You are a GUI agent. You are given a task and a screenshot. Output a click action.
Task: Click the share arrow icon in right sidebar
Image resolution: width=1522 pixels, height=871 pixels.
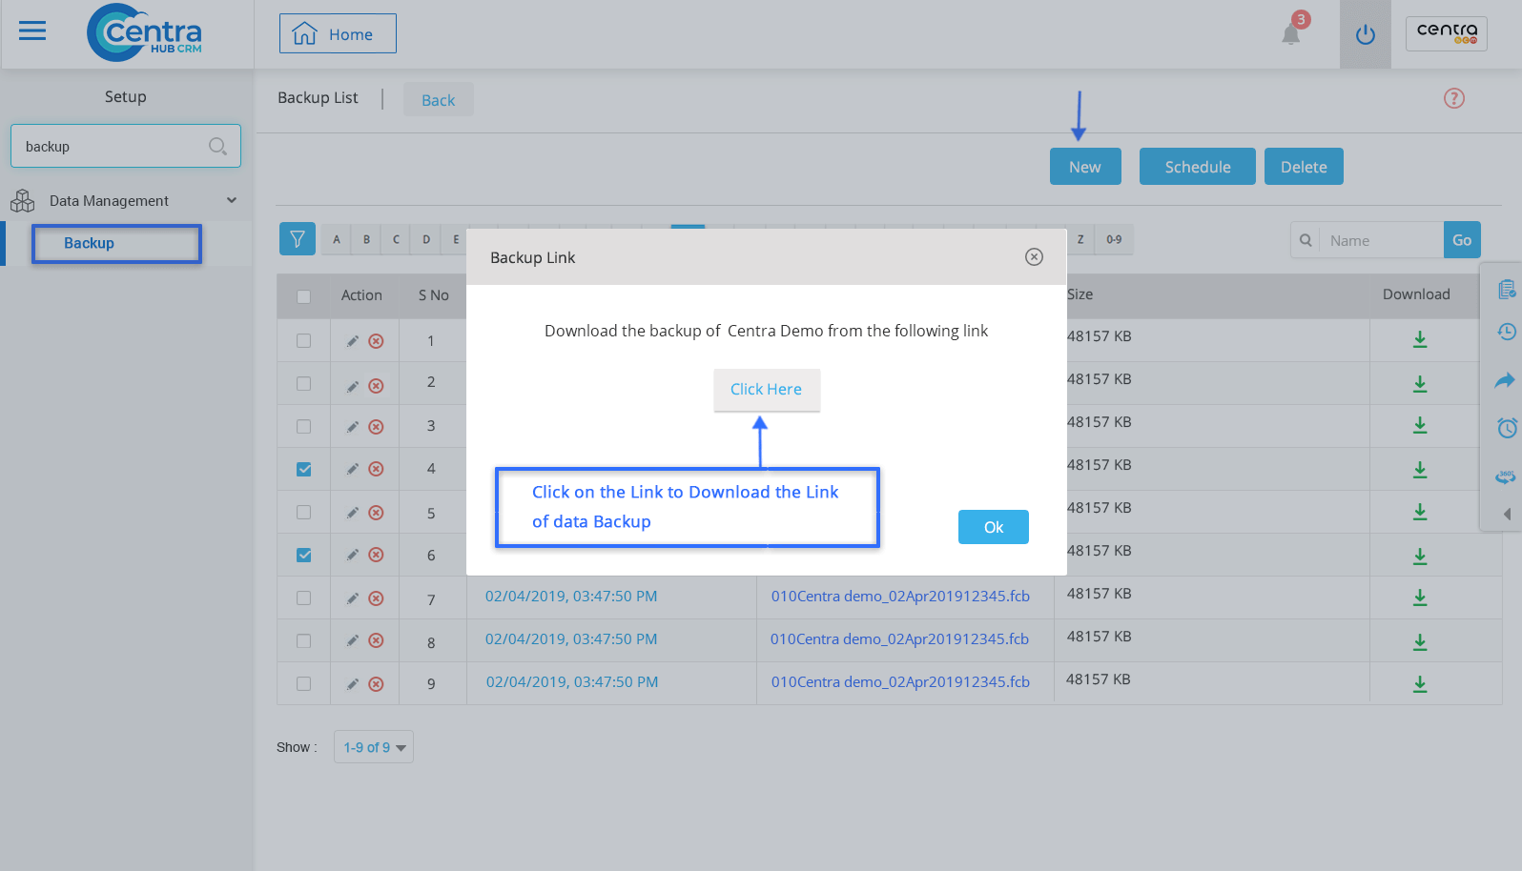point(1506,380)
